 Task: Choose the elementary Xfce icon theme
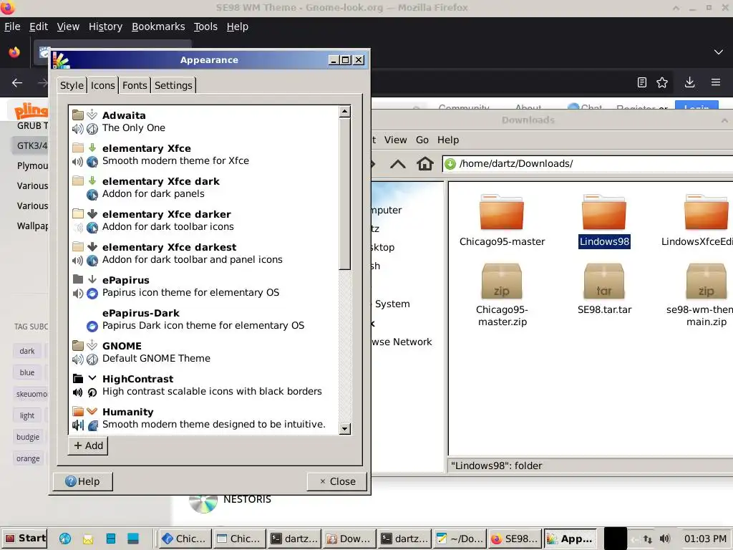click(x=204, y=155)
